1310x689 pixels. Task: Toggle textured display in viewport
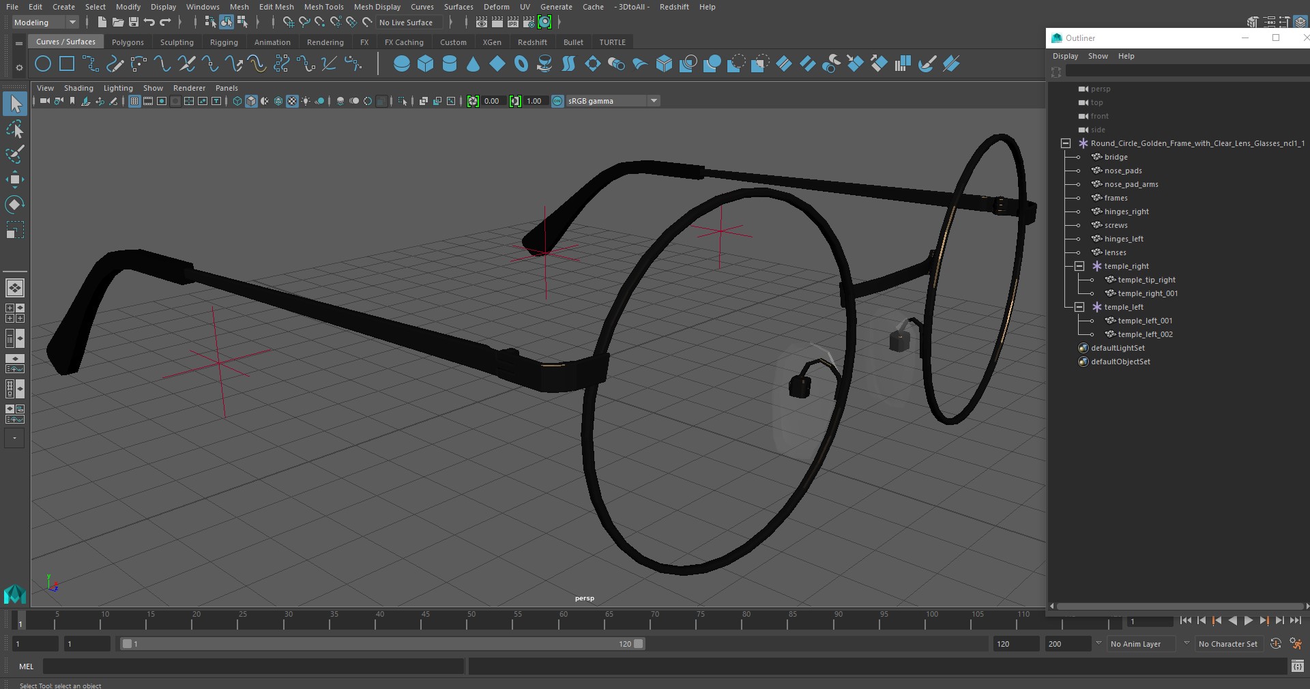292,101
